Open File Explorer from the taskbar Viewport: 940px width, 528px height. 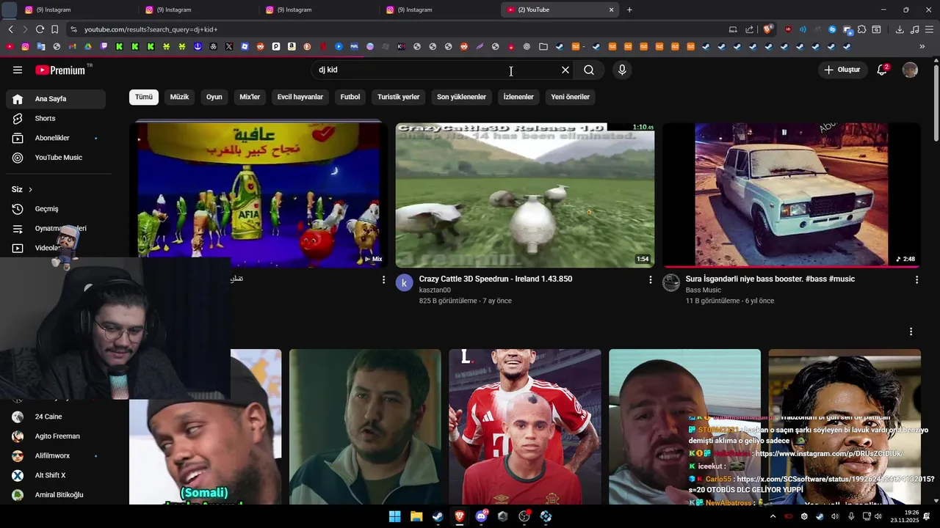(416, 516)
